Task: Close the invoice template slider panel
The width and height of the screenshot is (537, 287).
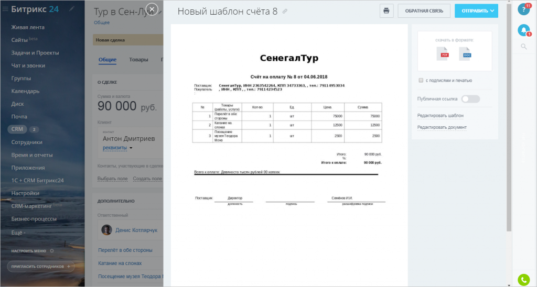Action: [x=152, y=9]
